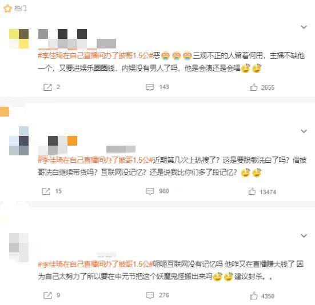315x305 pixels.
Task: Click the star icon beside 热门
Action: tap(8, 9)
